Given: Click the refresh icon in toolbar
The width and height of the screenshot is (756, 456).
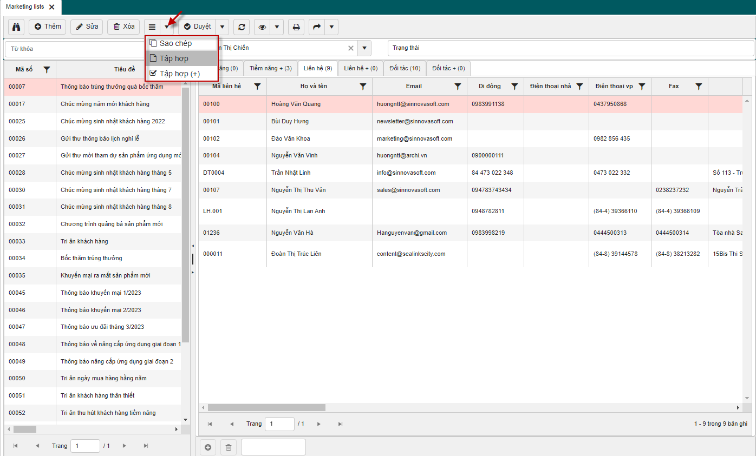Looking at the screenshot, I should (242, 27).
